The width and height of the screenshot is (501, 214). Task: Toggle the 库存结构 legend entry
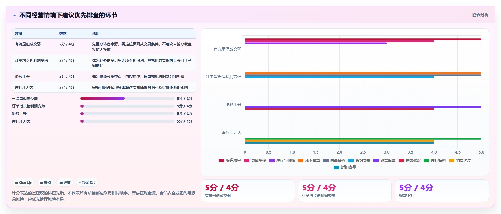click(435, 160)
